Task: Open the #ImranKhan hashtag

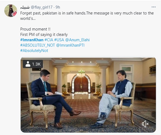Action: [x=32, y=40]
